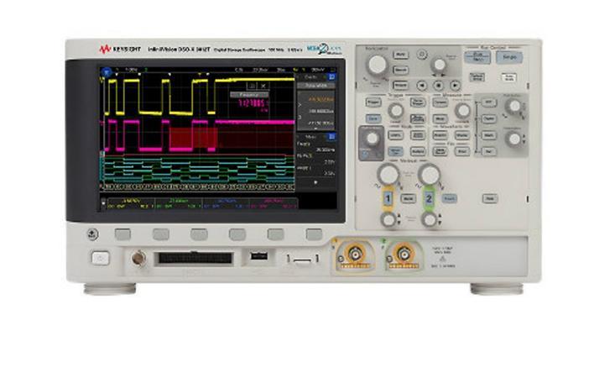This screenshot has width=615, height=378.
Task: Toggle channel 1 with the yellow 1 key
Action: (x=388, y=198)
